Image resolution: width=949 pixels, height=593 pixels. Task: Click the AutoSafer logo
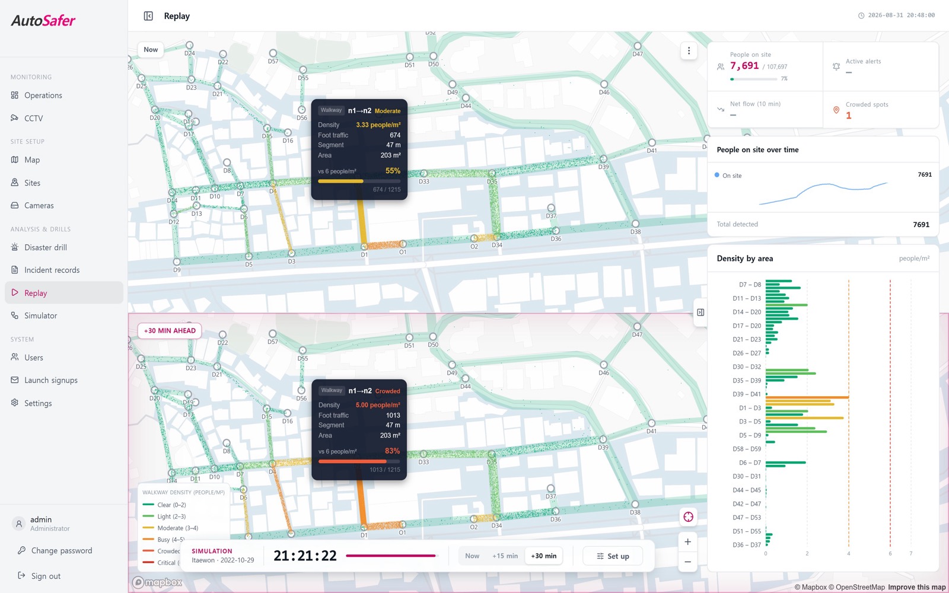43,21
